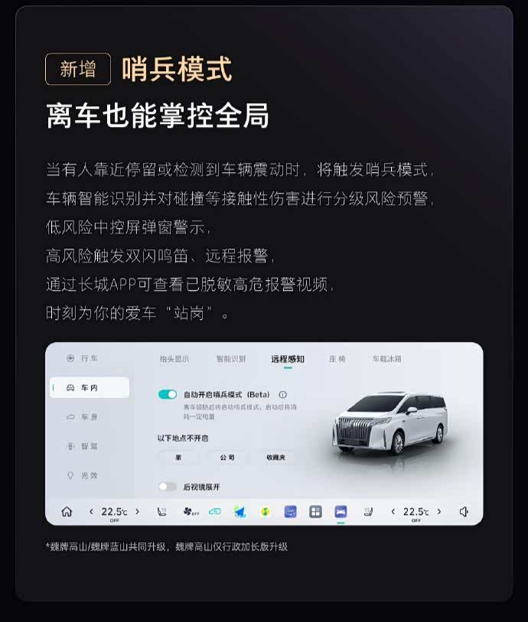Screen dimensions: 528x622
Task: Open the navigation arrow app icon
Action: 240,512
